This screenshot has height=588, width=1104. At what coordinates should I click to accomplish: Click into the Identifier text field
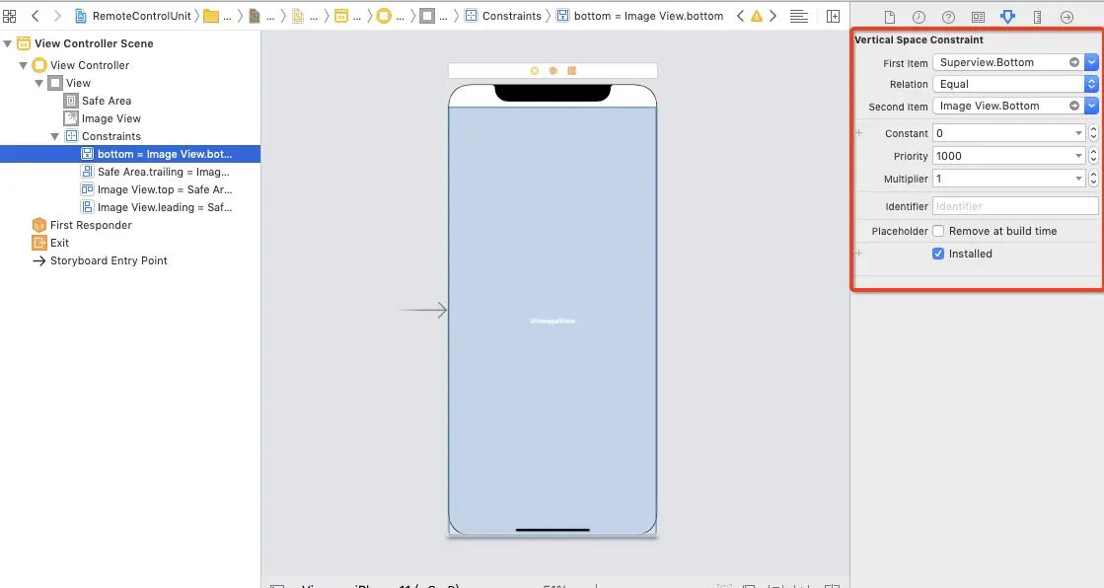tap(1015, 206)
